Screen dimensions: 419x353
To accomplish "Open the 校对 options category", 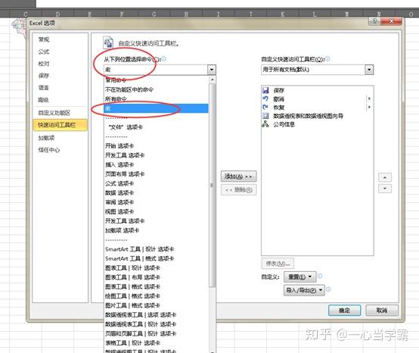I will 44,64.
